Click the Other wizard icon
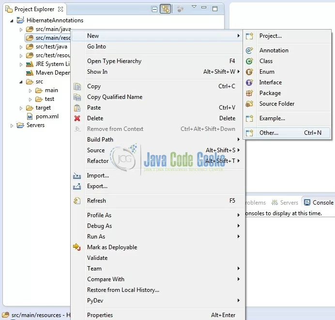The height and width of the screenshot is (320, 335). click(x=249, y=133)
